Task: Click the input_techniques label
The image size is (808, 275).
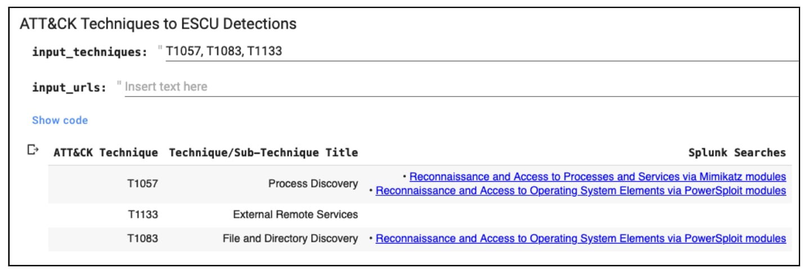Action: point(89,52)
